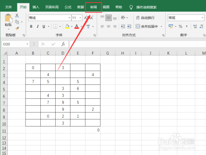Image resolution: width=206 pixels, height=155 pixels.
Task: Open the underline style dropdown arrow
Action: 49,26
